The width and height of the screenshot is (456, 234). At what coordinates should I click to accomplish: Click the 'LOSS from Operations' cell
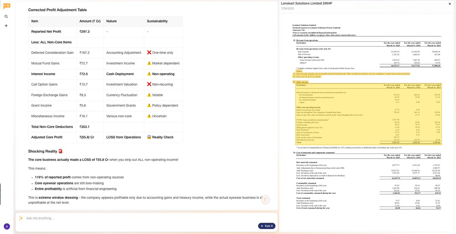123,137
